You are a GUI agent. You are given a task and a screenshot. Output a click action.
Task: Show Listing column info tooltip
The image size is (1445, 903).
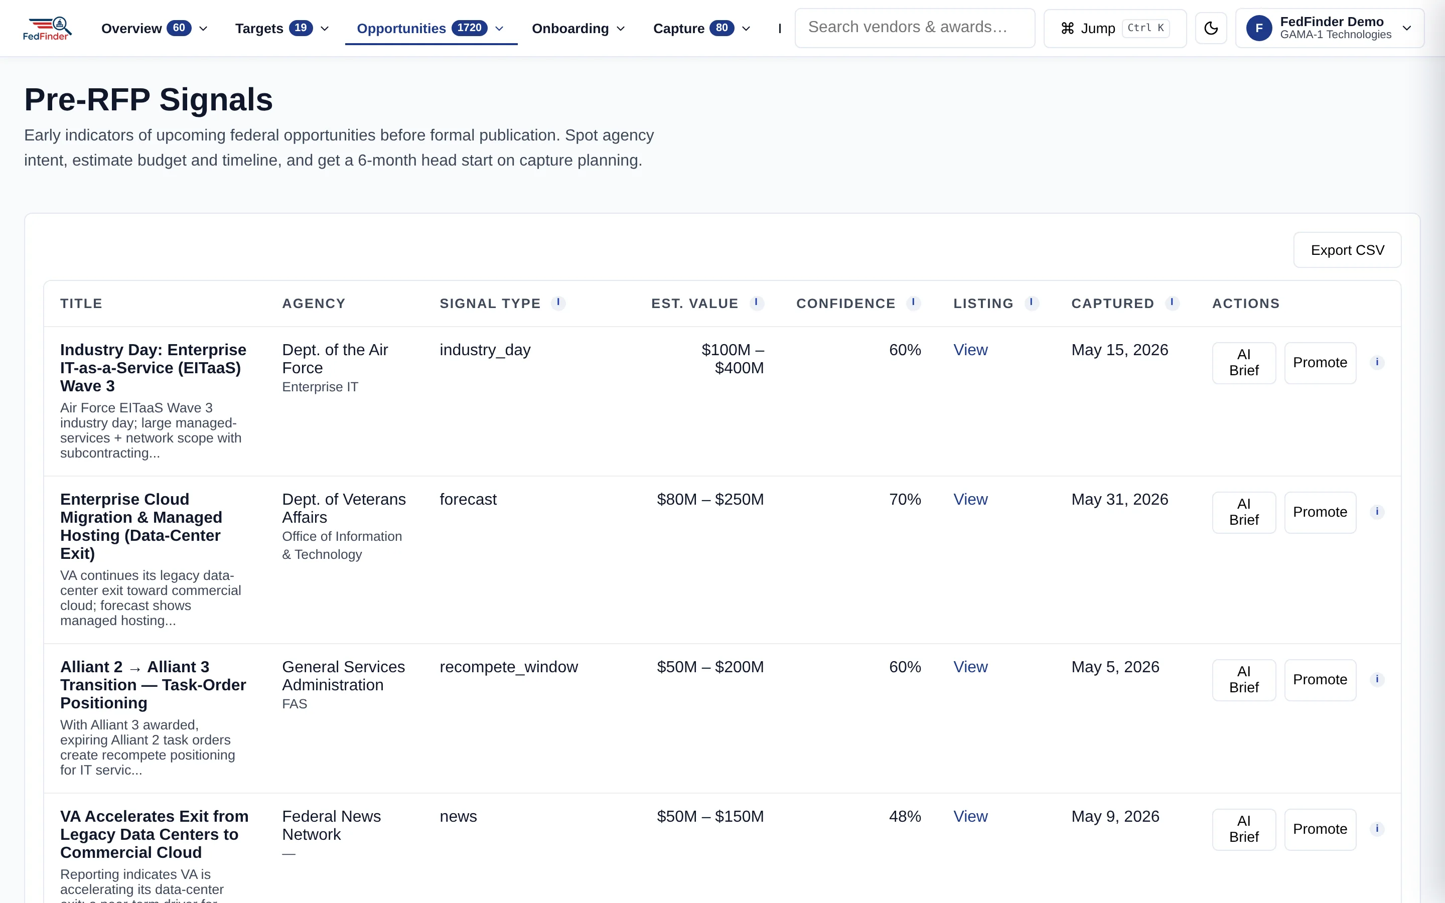click(x=1031, y=303)
